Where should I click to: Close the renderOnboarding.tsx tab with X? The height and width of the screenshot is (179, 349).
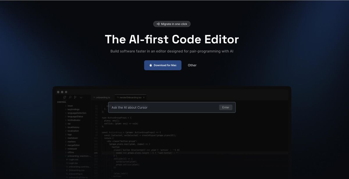coord(144,97)
